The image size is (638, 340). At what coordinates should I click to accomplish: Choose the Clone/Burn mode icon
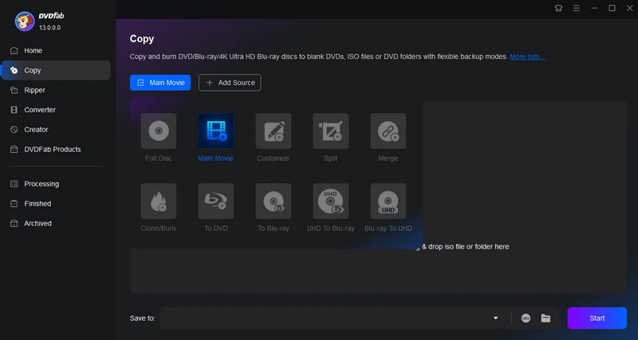(x=158, y=201)
